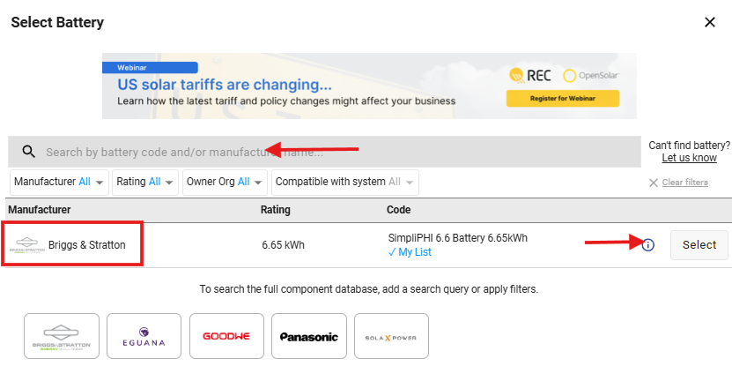Click the Select button for SimpliPHI

point(699,245)
